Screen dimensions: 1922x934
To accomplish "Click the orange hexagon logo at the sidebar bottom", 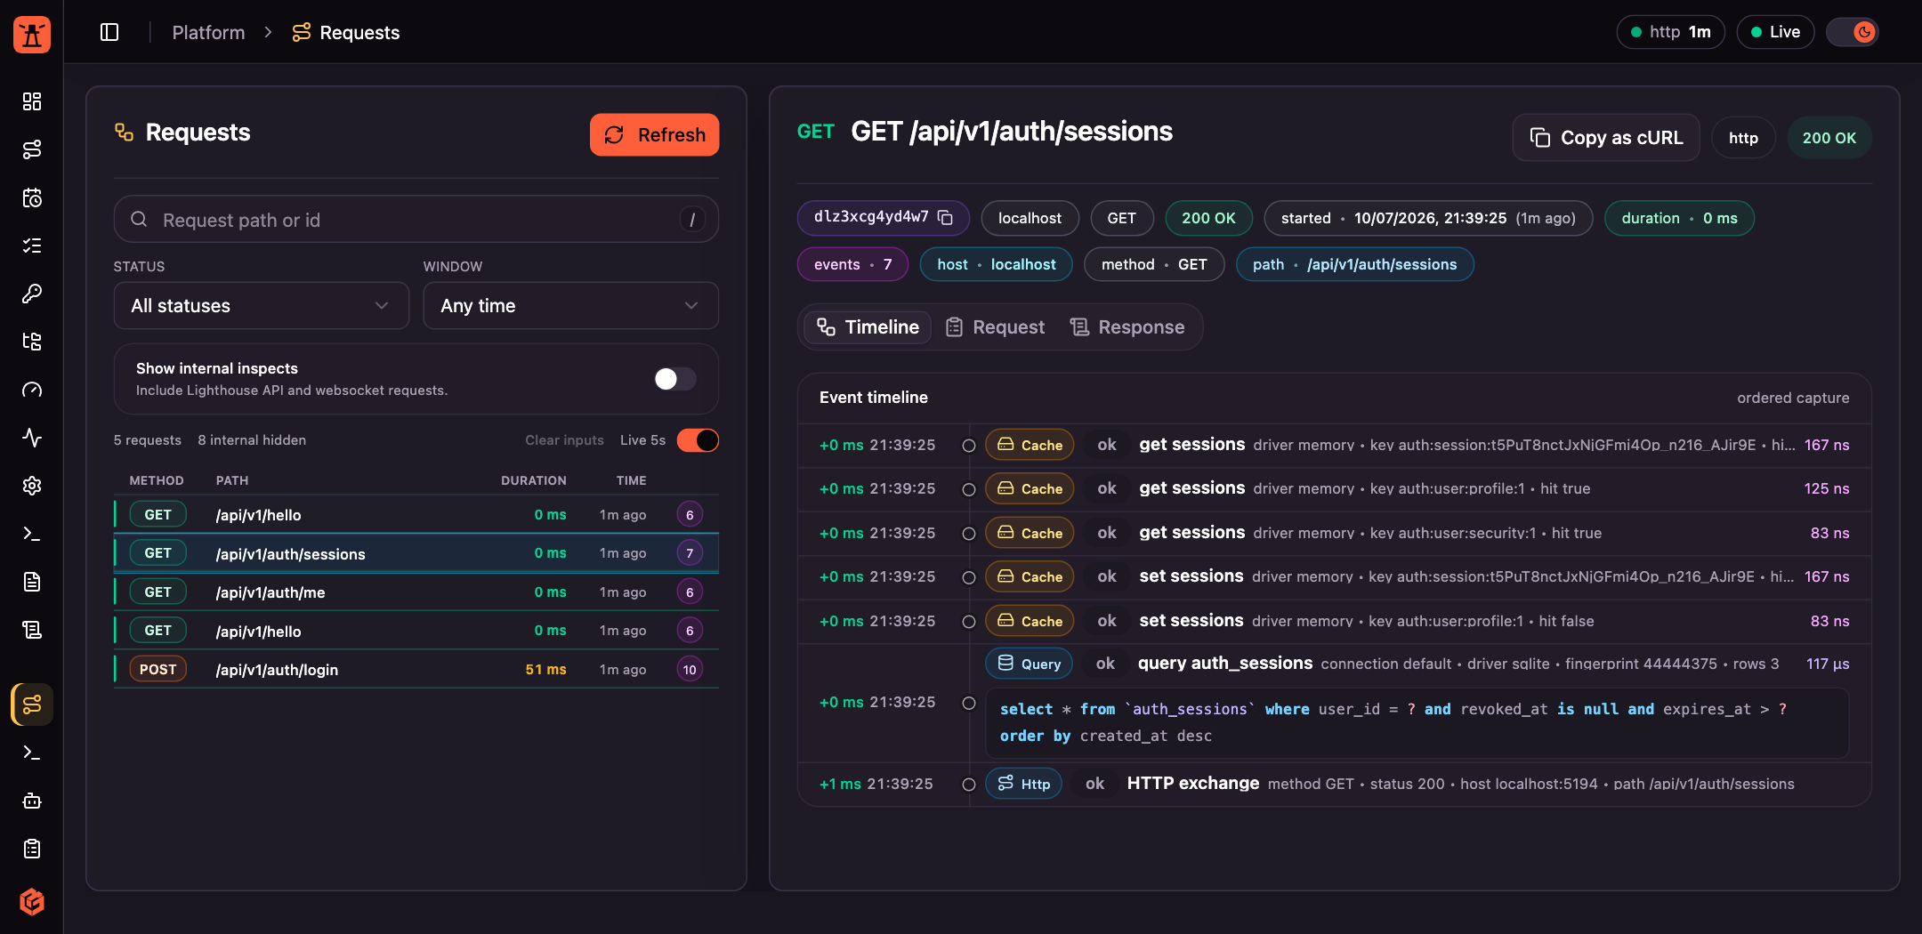I will 32,902.
